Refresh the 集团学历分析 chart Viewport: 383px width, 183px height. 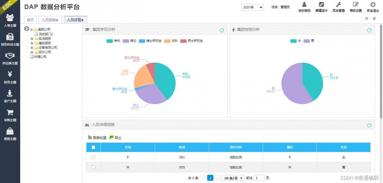point(222,30)
